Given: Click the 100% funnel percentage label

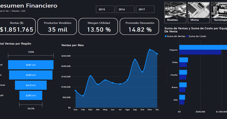Looking at the screenshot, I should point(31,52).
